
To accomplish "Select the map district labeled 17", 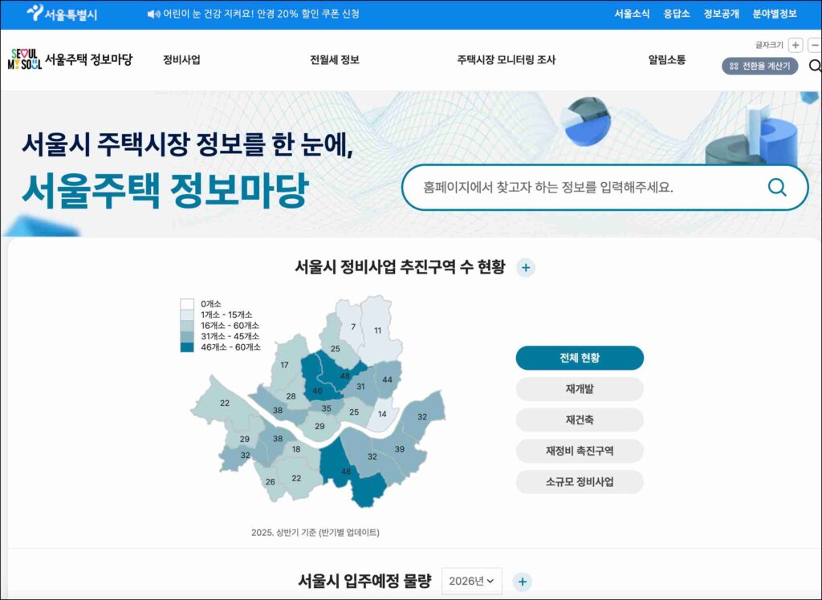I will click(284, 365).
